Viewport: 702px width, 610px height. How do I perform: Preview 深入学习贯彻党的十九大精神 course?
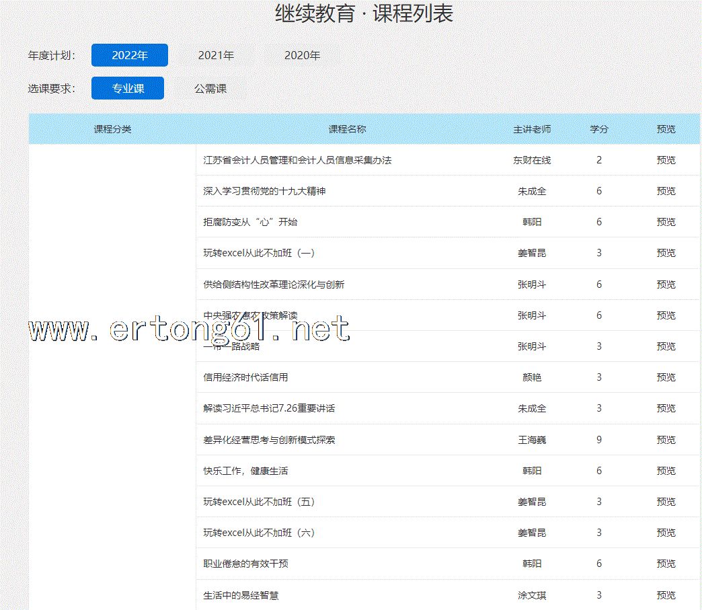[666, 191]
